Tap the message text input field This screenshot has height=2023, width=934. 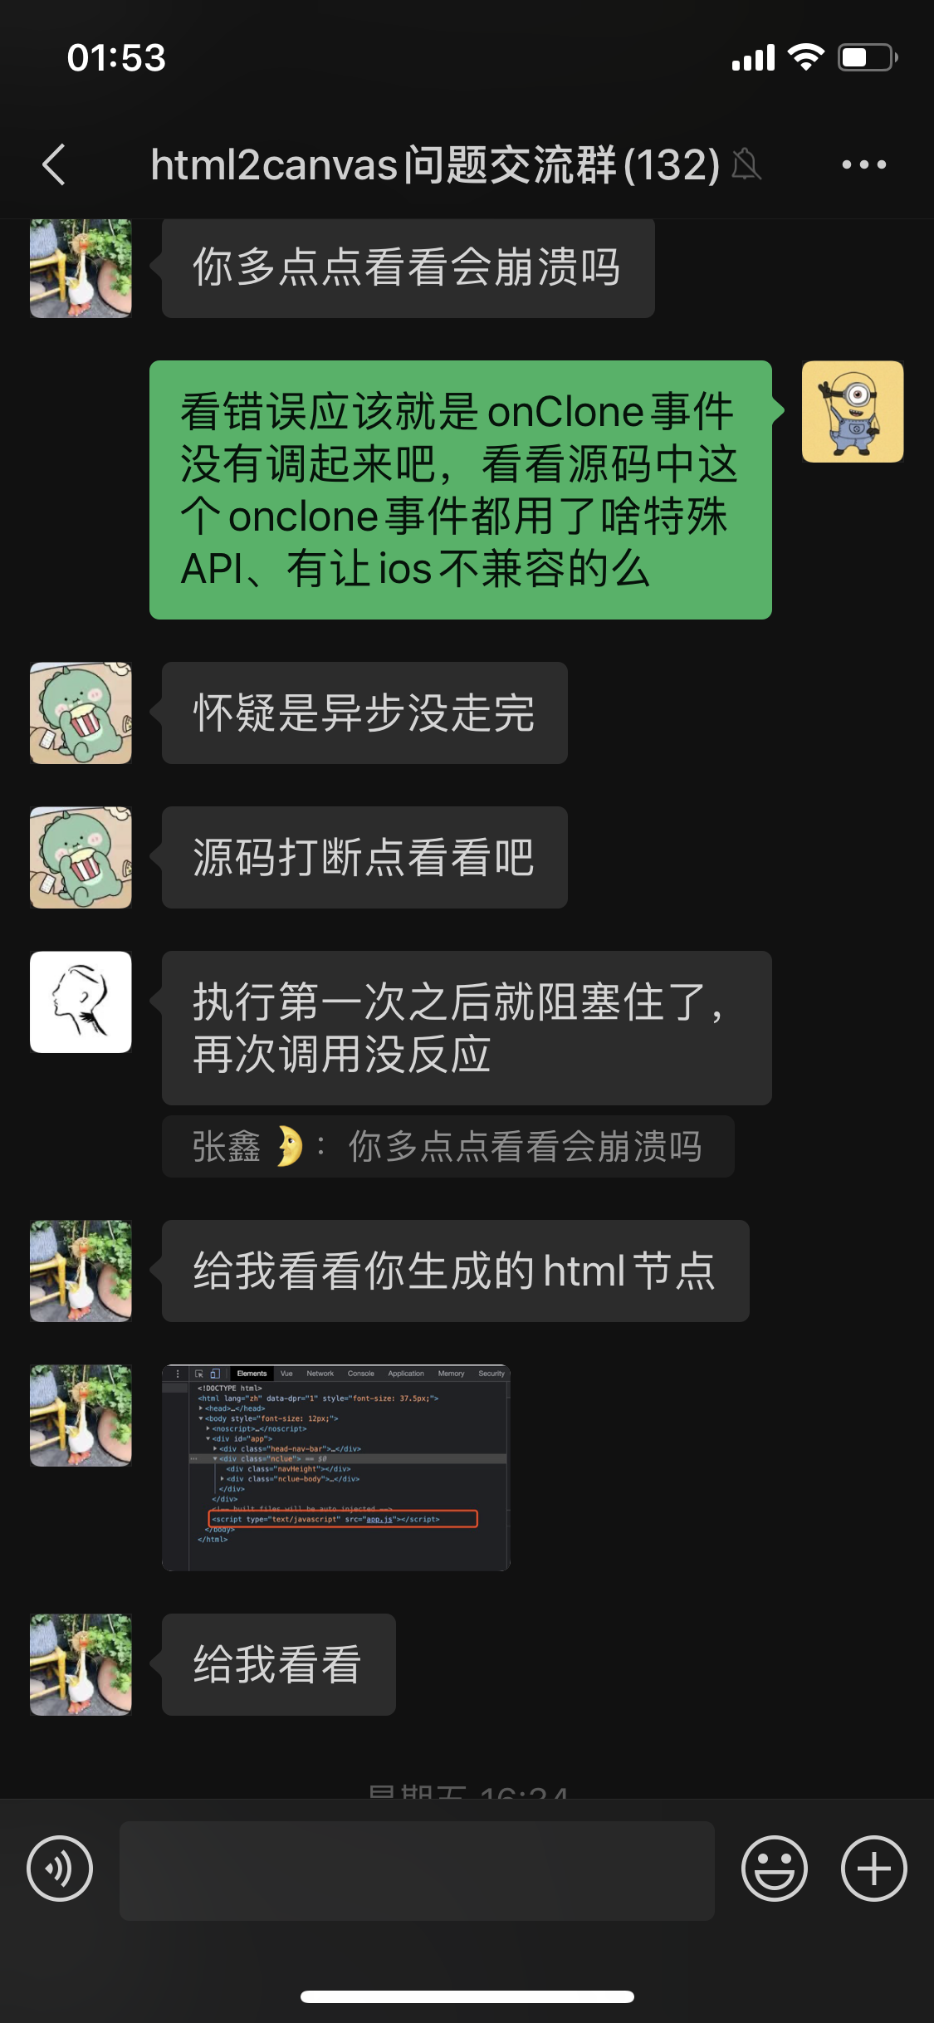[417, 1870]
